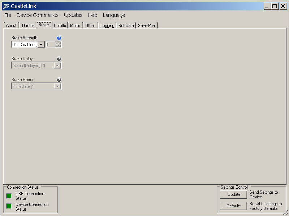This screenshot has width=289, height=216.
Task: Expand the Brake Strength dropdown
Action: pos(41,45)
